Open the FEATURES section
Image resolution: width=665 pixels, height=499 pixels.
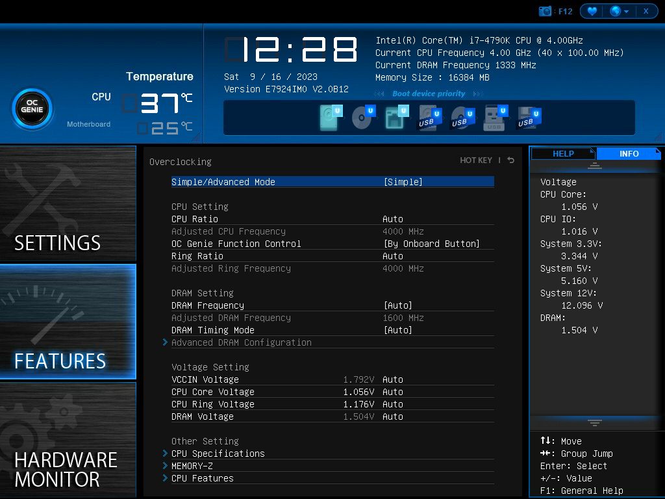68,322
